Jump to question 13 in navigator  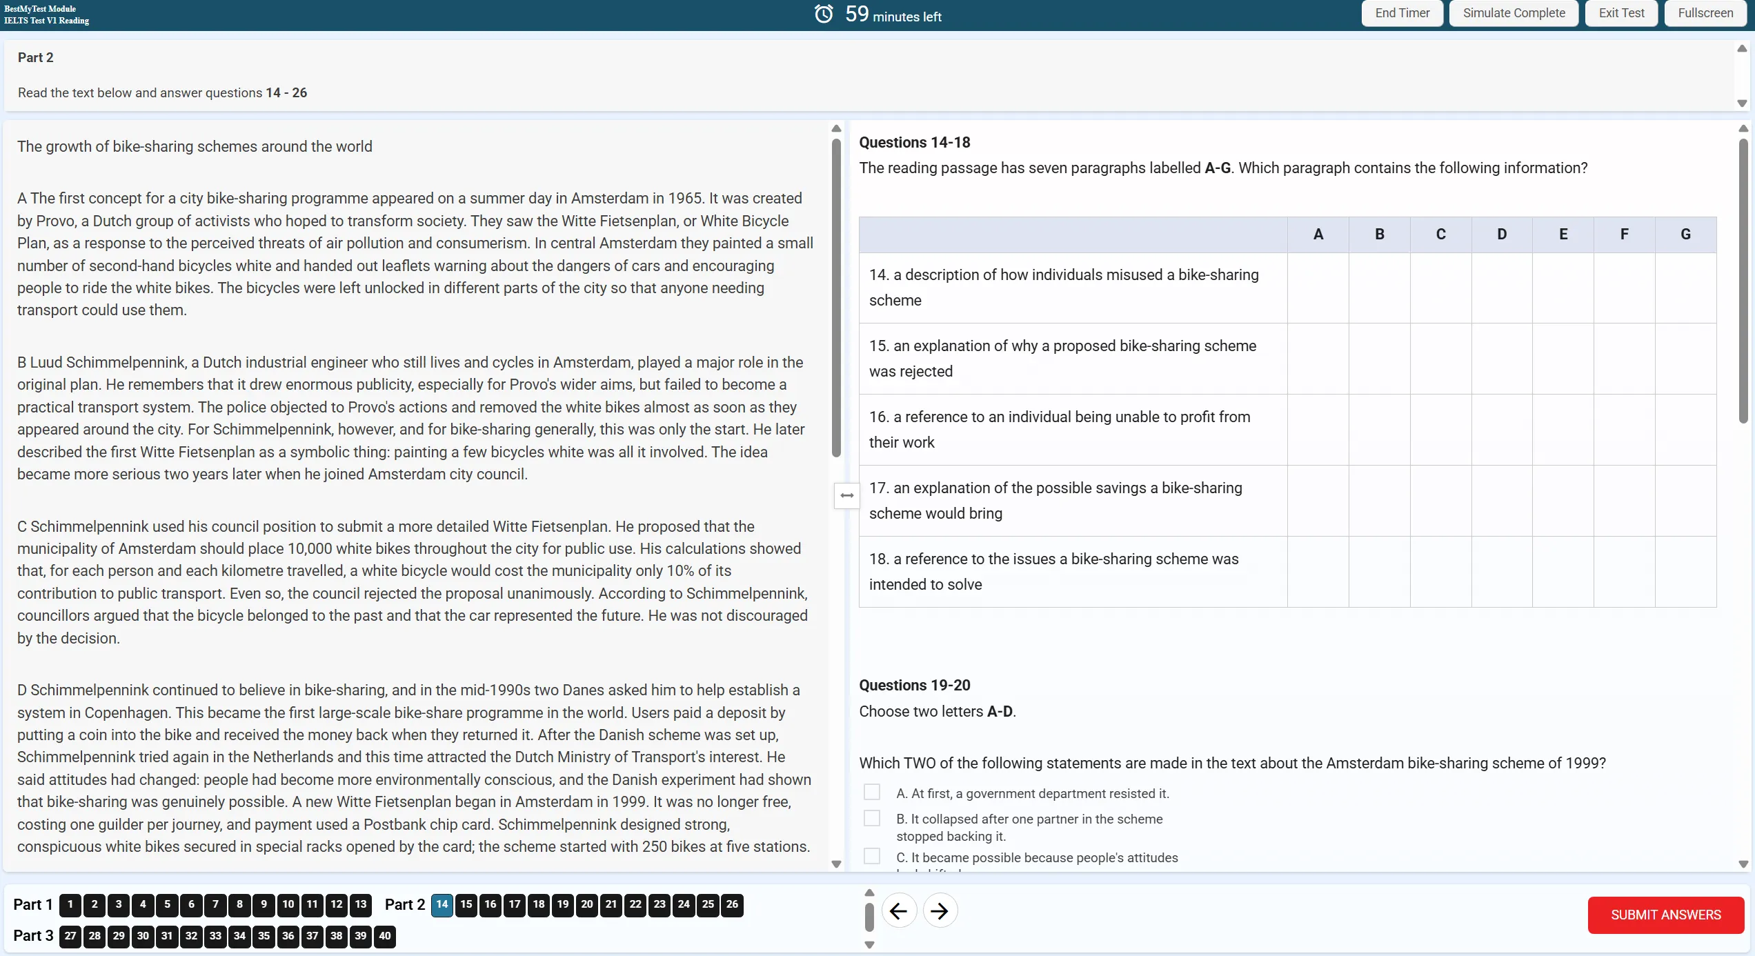pyautogui.click(x=361, y=904)
